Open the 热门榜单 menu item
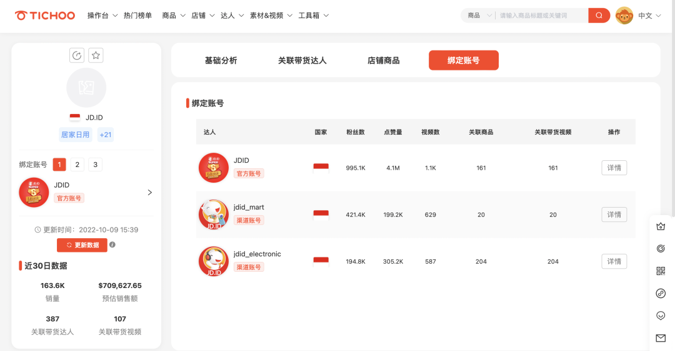Screen dimensions: 675x351 [x=137, y=16]
